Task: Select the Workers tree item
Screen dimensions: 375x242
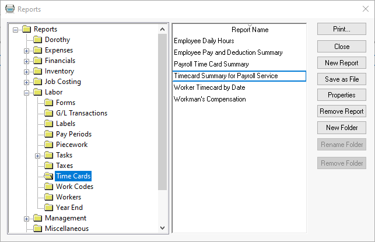Action: [68, 197]
